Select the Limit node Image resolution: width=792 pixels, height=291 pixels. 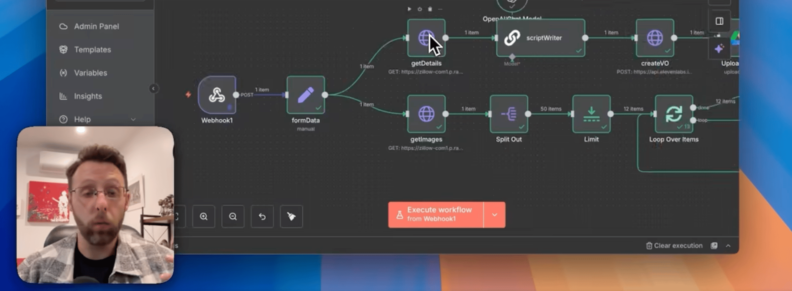click(x=591, y=114)
